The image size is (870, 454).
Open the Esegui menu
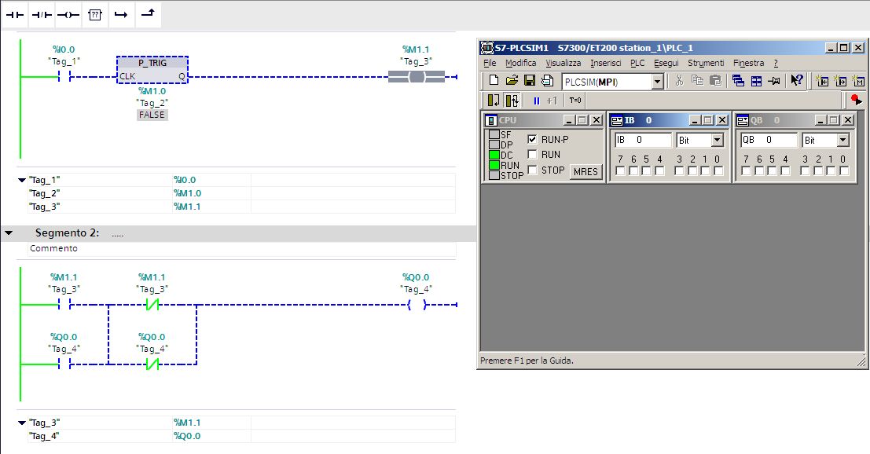pos(666,63)
